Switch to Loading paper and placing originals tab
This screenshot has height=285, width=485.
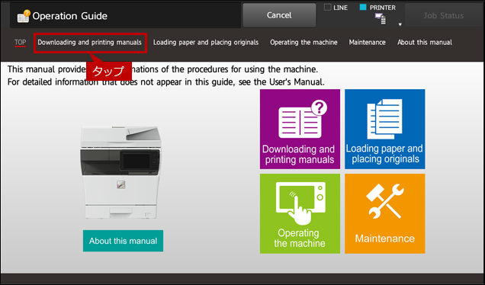click(206, 43)
